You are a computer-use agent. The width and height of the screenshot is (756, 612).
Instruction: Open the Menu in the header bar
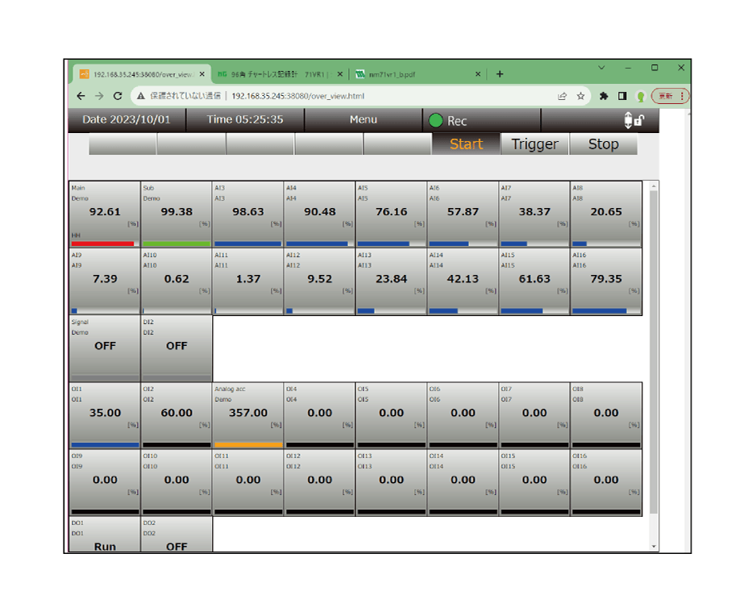(363, 120)
